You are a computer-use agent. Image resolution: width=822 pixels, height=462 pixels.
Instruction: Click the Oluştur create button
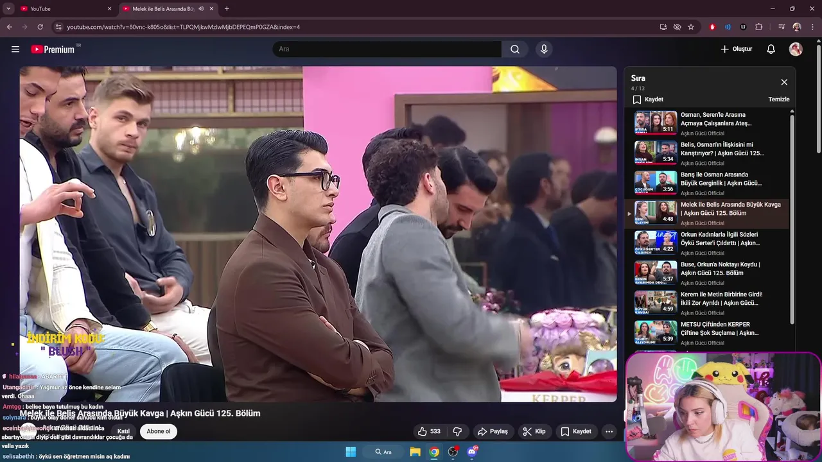pyautogui.click(x=736, y=49)
